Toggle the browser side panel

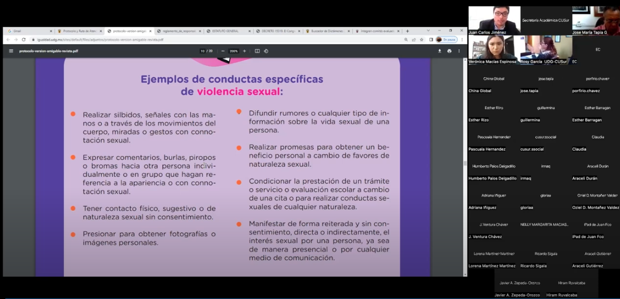[431, 39]
